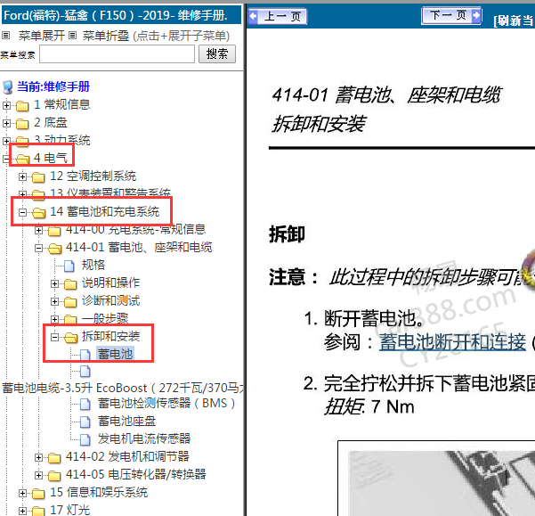Click the folder icon of 17 灯光
The width and height of the screenshot is (535, 516).
tap(38, 512)
